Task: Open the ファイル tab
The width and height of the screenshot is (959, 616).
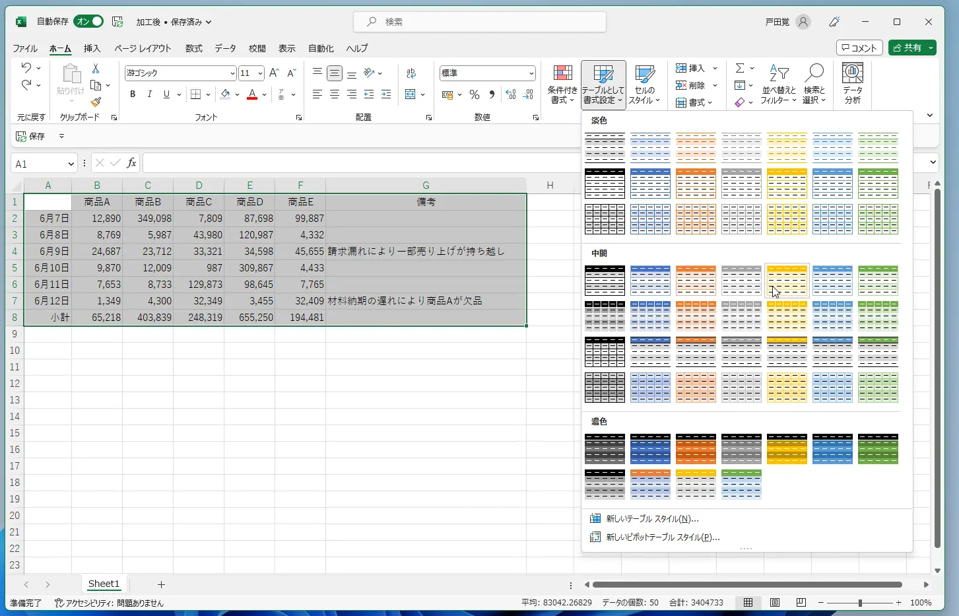Action: pyautogui.click(x=25, y=48)
